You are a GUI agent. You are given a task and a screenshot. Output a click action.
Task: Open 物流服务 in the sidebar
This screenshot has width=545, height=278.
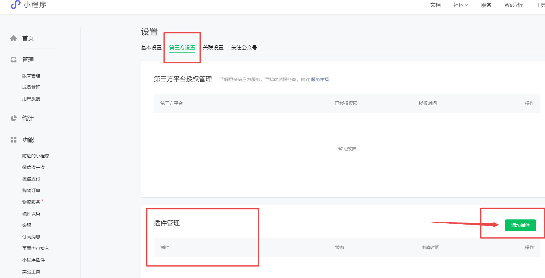tap(31, 202)
